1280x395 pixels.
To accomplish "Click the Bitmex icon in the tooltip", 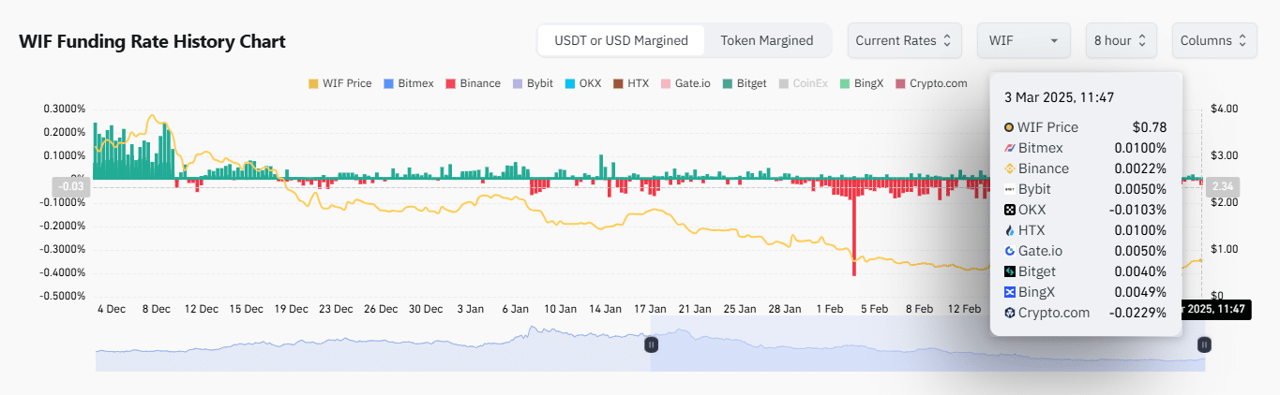I will click(x=1009, y=148).
